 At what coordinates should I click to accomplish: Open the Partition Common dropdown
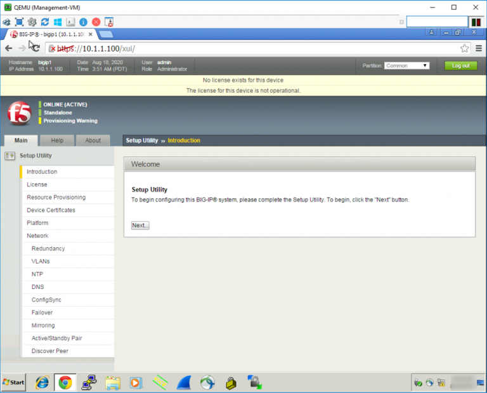[407, 65]
